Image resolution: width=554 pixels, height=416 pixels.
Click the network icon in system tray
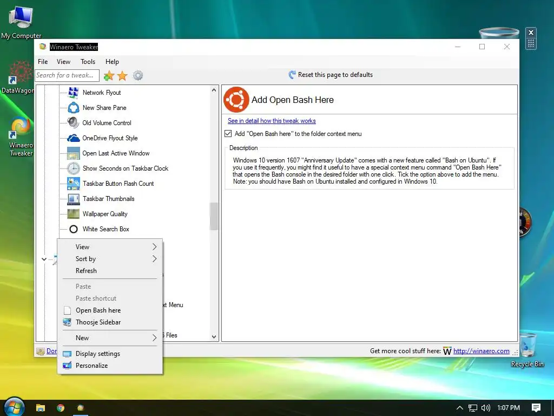coord(473,408)
